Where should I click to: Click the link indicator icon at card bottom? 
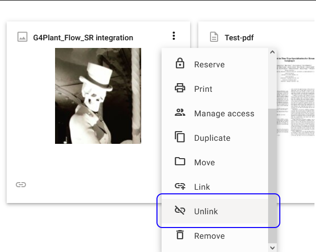pyautogui.click(x=21, y=185)
